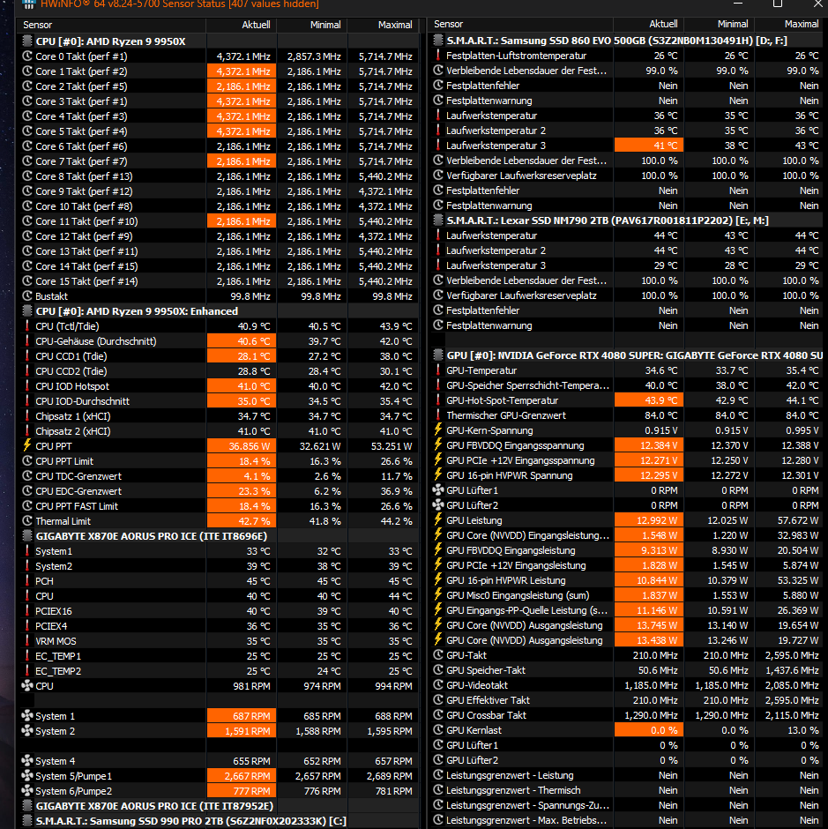828x829 pixels.
Task: Click thermometer icon beside CPU (Tctl/Tdie)
Action: click(27, 326)
